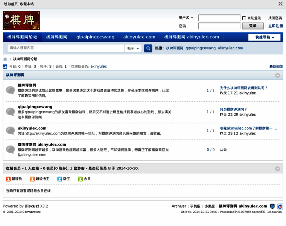Screen dimensions: 286x226
Task: Focus the password input field
Action: pyautogui.click(x=219, y=26)
